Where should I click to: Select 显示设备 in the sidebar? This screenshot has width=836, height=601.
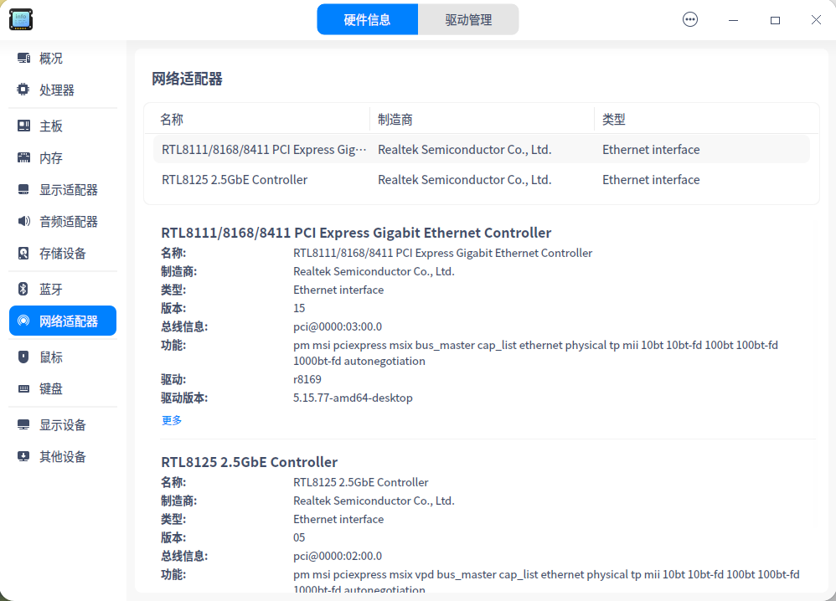pos(63,424)
